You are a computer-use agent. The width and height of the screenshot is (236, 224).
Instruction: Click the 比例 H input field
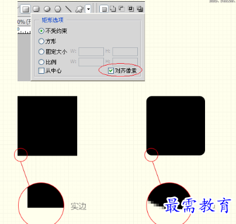click(x=125, y=61)
